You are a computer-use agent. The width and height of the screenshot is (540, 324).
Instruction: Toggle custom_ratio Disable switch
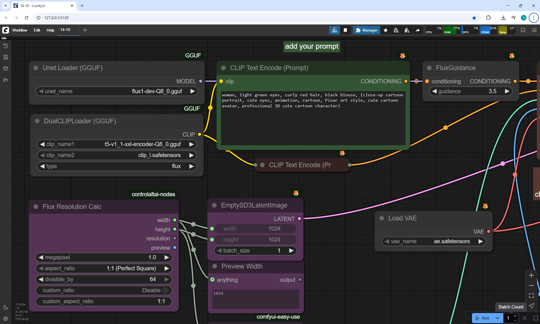pyautogui.click(x=165, y=290)
